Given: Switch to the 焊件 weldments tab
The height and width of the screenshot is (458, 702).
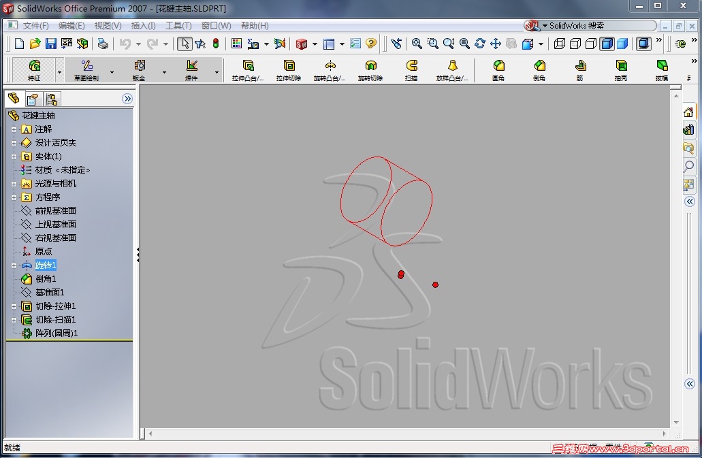Looking at the screenshot, I should 191,70.
